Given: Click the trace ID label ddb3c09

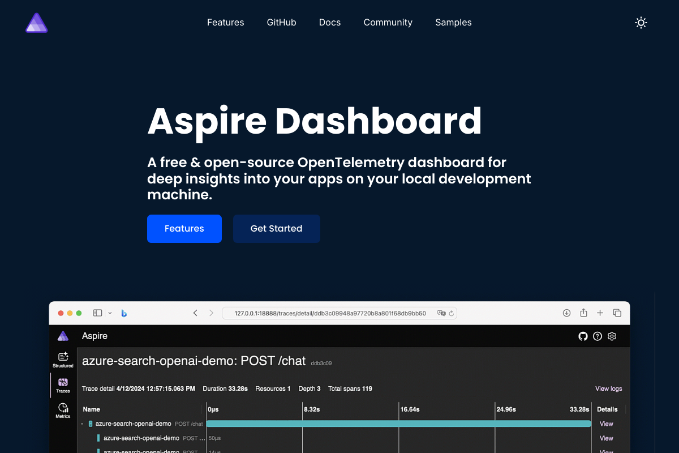Looking at the screenshot, I should 321,363.
